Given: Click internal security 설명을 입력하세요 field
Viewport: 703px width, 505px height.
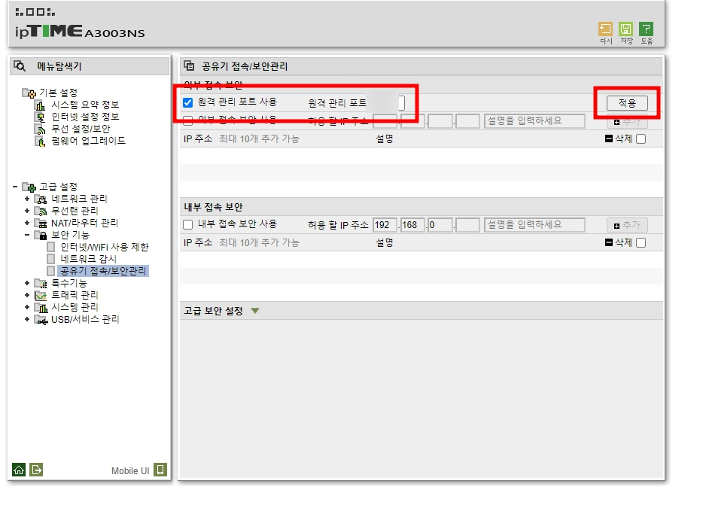Looking at the screenshot, I should coord(534,225).
